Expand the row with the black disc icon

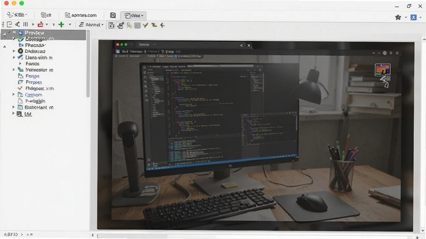click(x=14, y=51)
